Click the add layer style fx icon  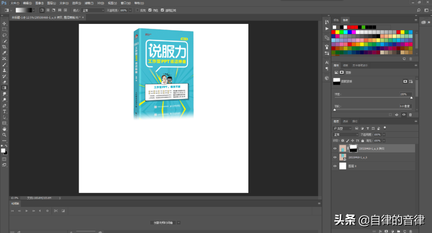pos(380,231)
